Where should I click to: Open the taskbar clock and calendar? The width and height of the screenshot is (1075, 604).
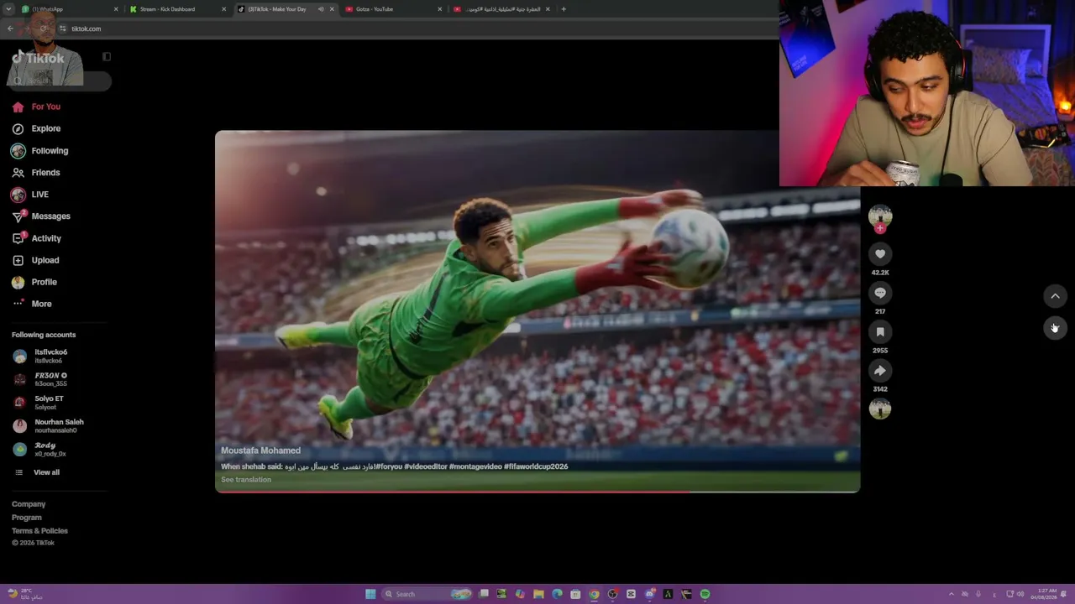coord(1044,594)
